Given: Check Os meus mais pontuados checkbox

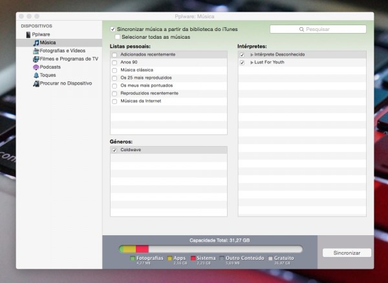Looking at the screenshot, I should (x=114, y=86).
